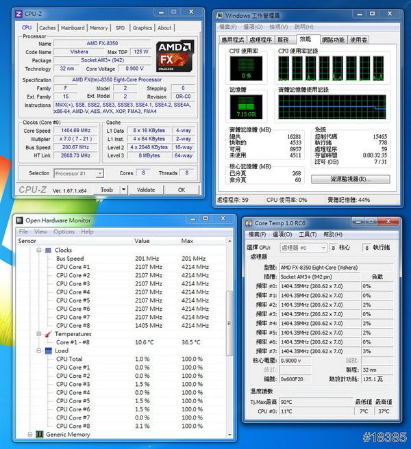The image size is (411, 449).
Task: Open the Options menu in Open Hardware Monitor
Action: pos(64,231)
